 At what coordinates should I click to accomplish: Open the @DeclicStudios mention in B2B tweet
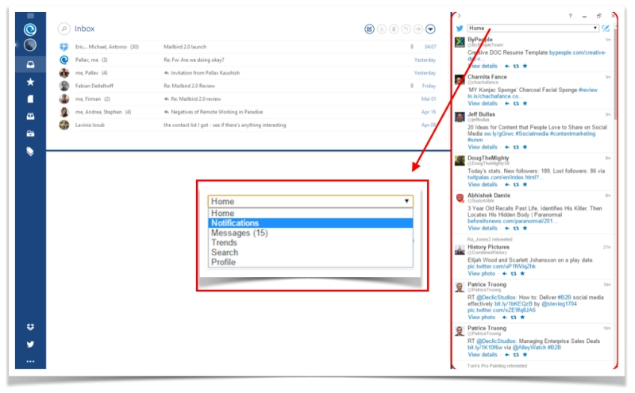496,298
